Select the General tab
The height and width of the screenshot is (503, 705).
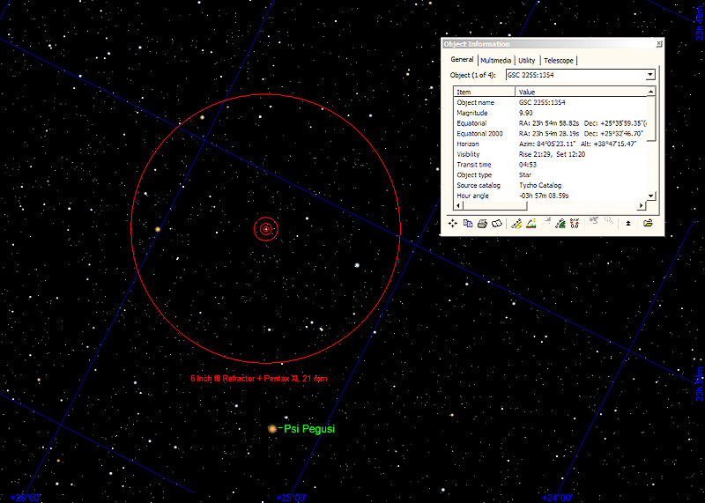tap(462, 59)
